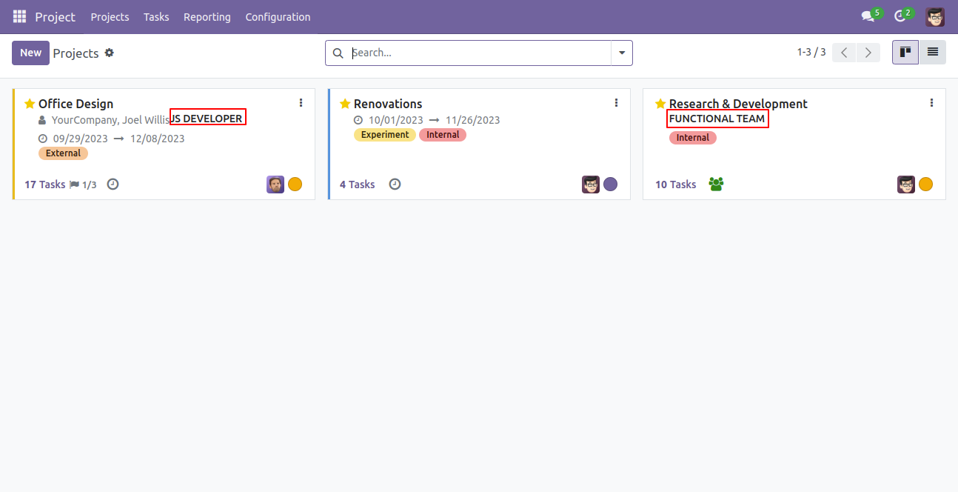
Task: Open 17 Tasks of Office Design
Action: [x=45, y=184]
